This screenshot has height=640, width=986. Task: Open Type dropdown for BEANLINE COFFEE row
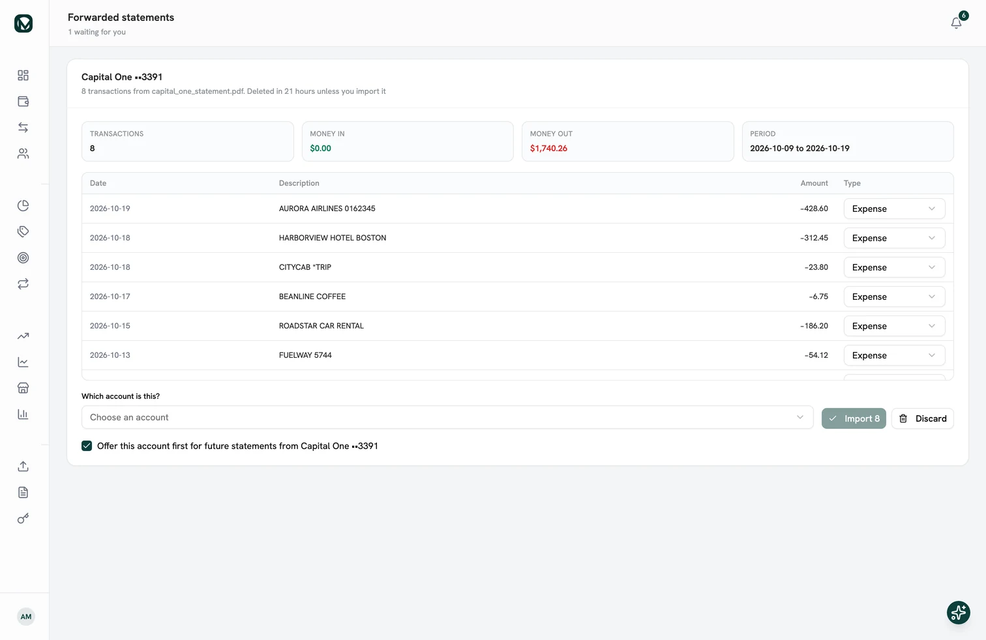pos(894,297)
